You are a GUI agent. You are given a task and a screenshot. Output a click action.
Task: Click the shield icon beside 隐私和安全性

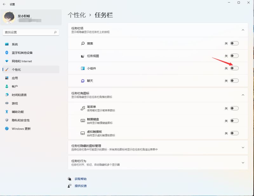7,120
